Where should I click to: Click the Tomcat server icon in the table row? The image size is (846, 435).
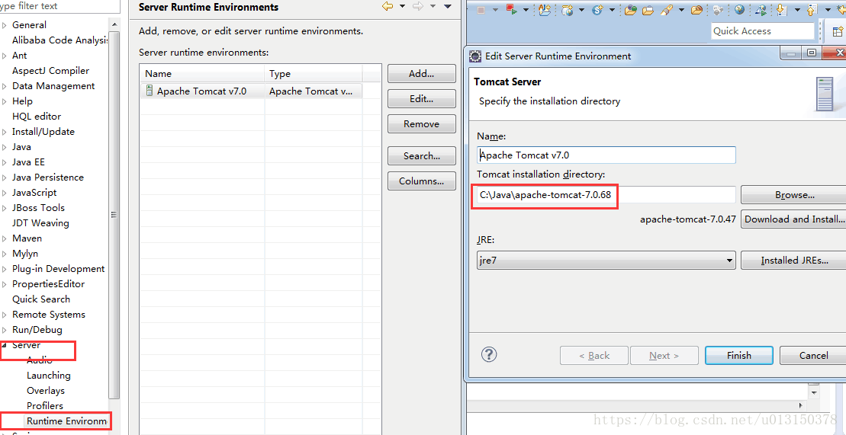149,91
